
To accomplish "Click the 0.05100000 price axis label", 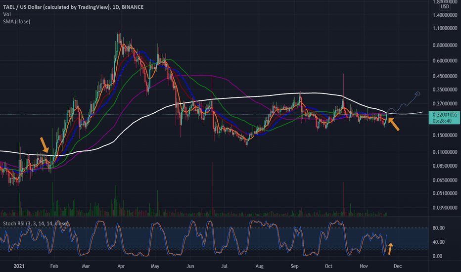I will [445, 193].
